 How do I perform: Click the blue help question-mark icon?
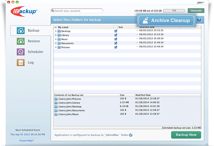click(x=199, y=20)
